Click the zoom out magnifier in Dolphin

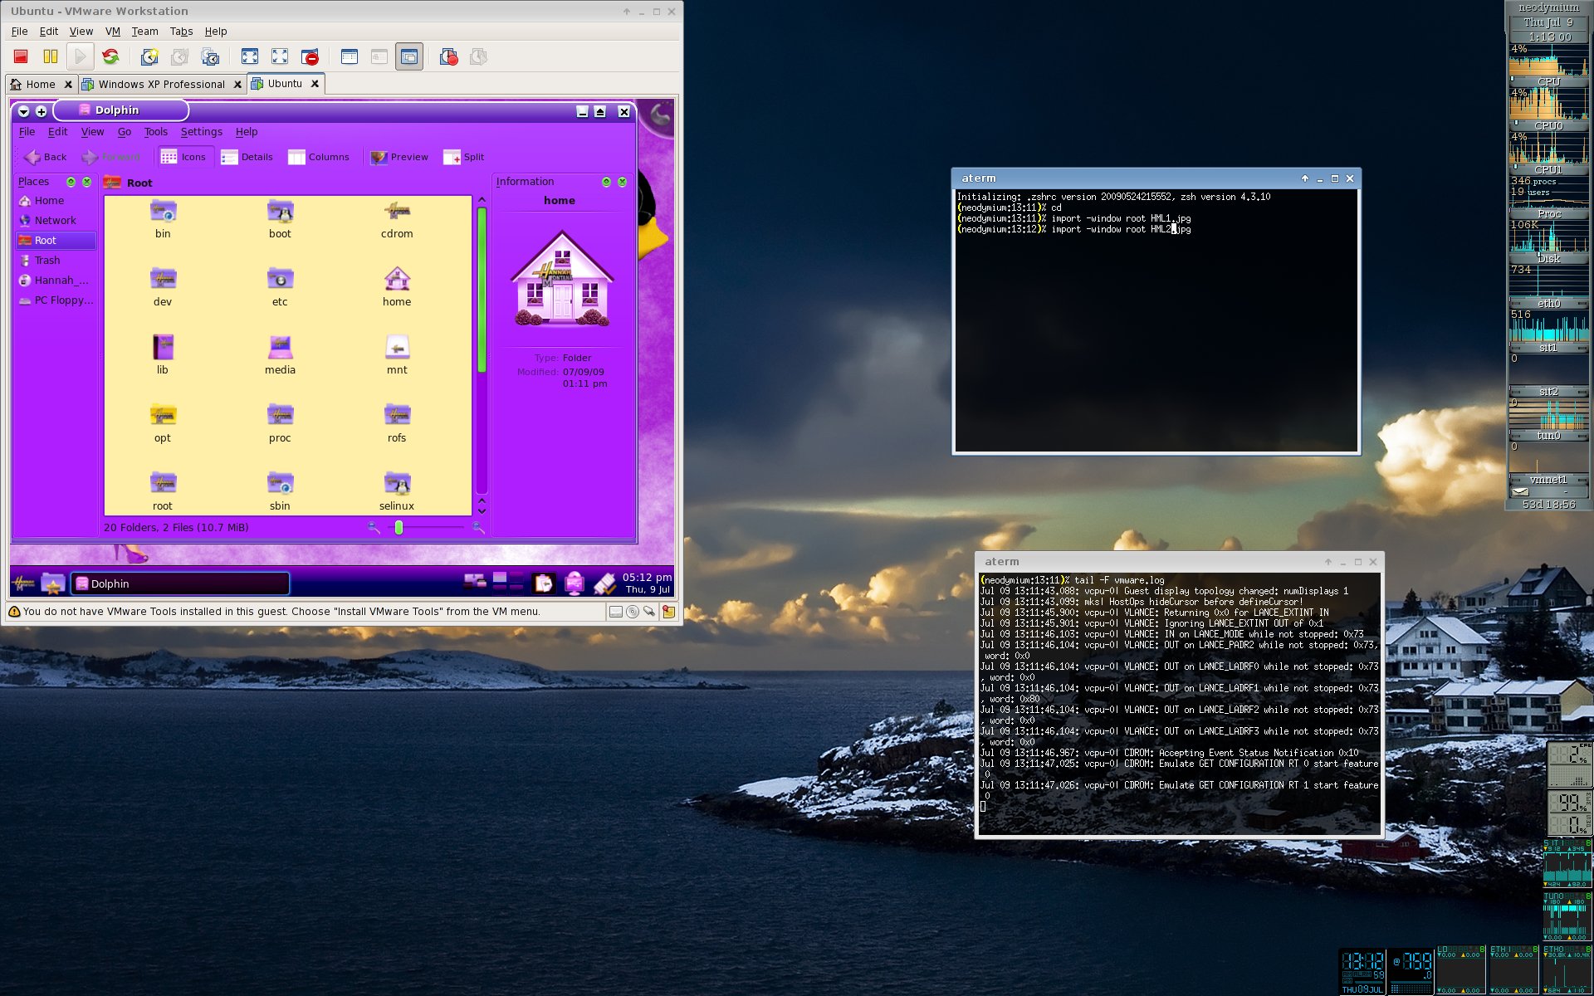pos(374,528)
